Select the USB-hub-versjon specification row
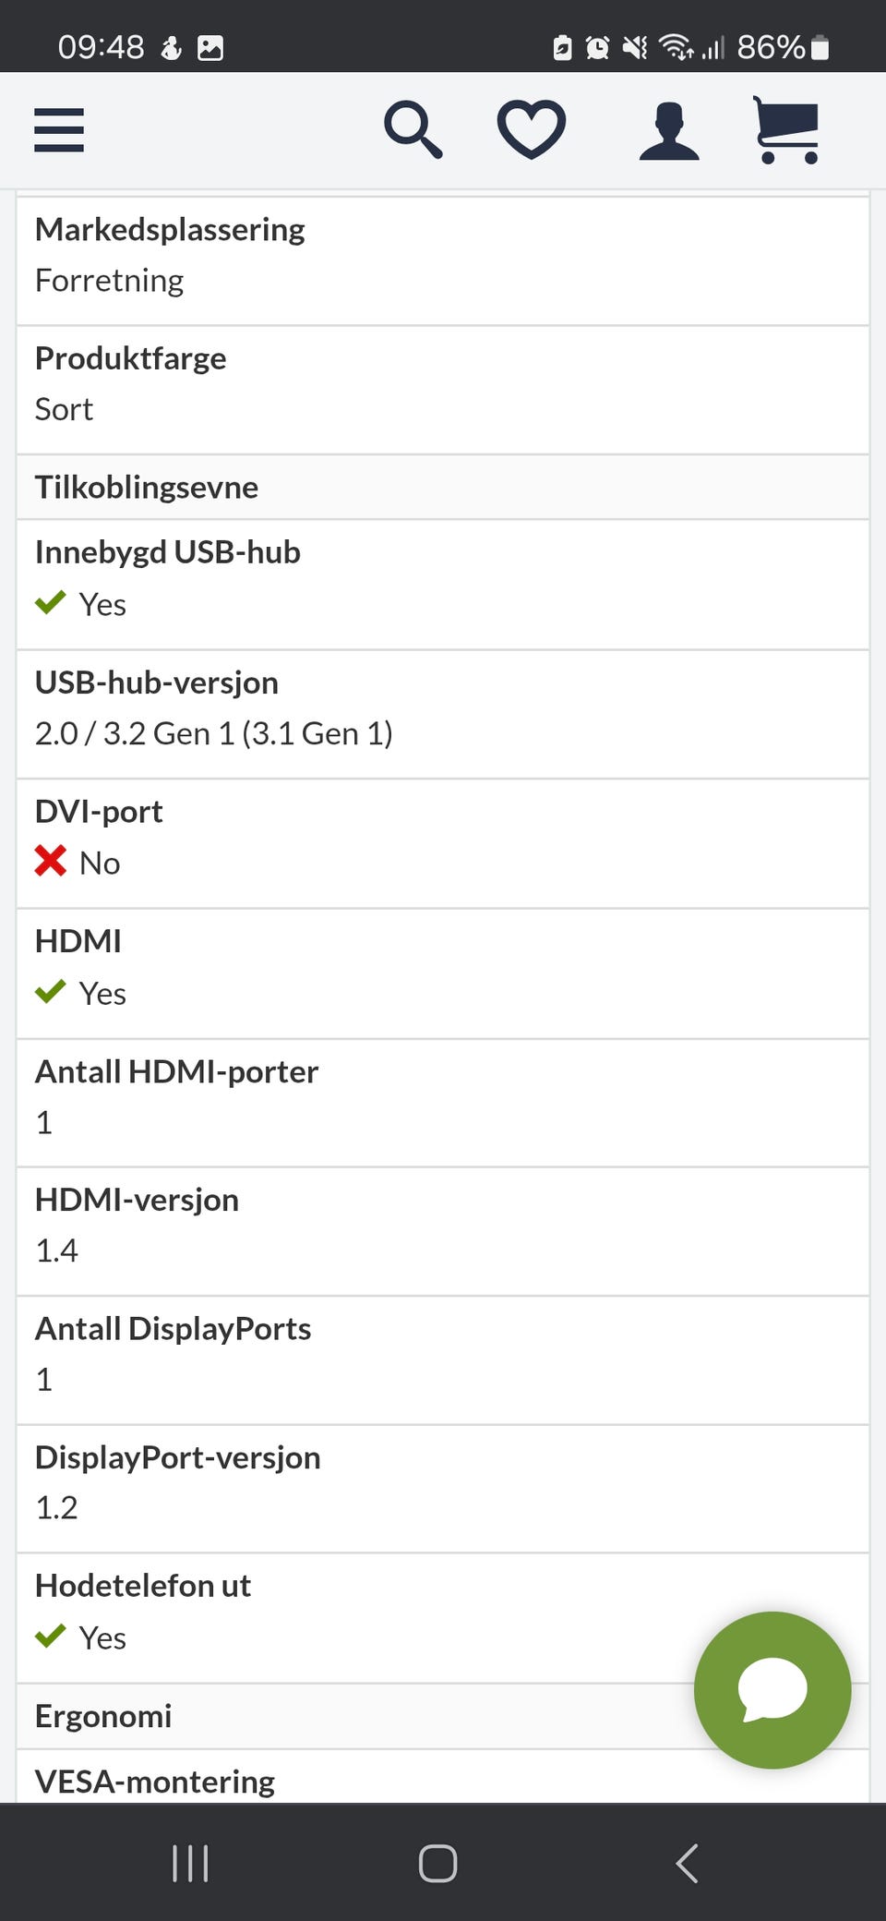Screen dimensions: 886x1921 tap(443, 713)
